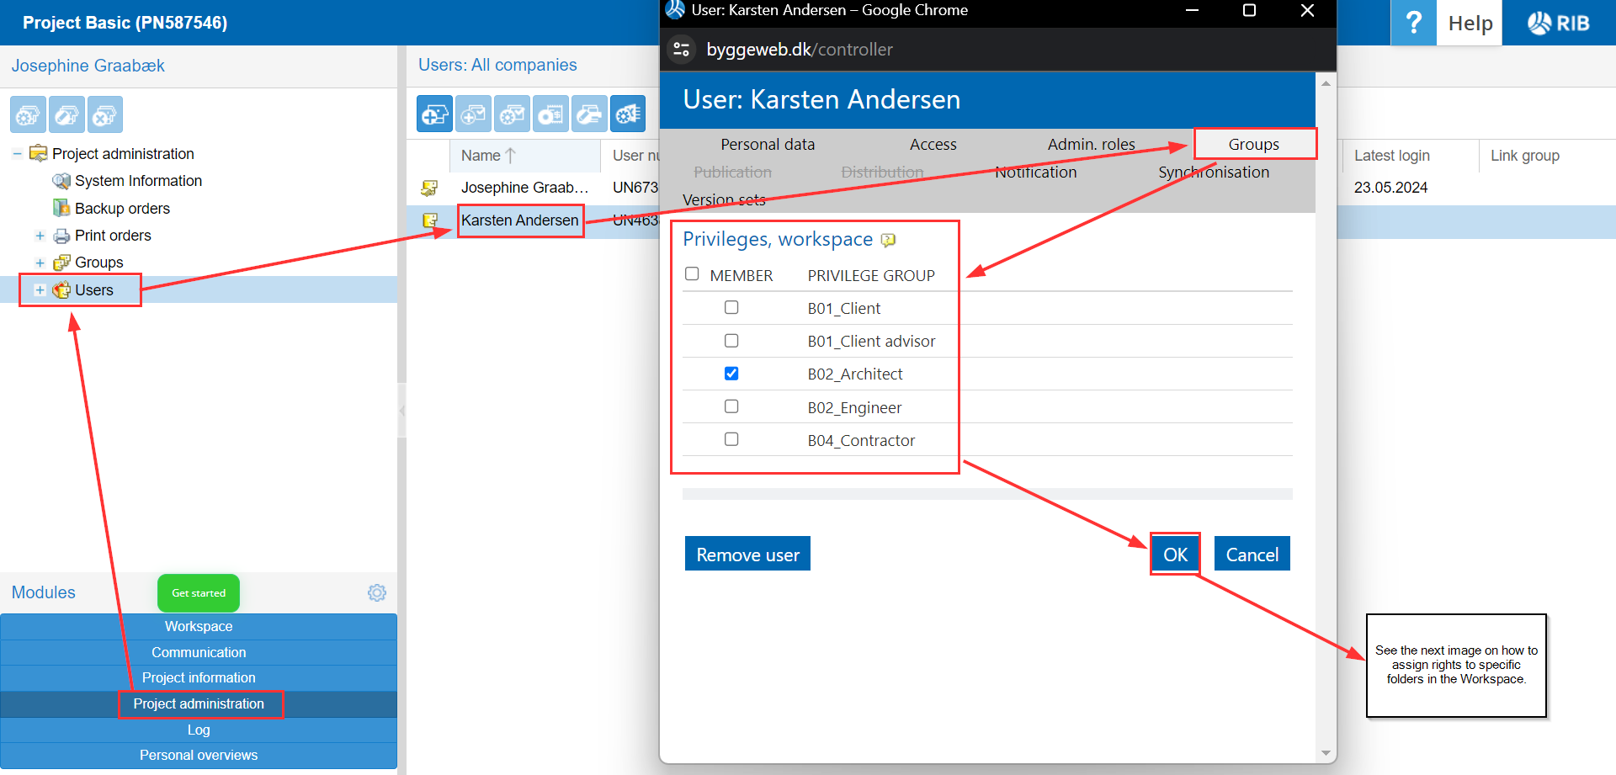Click the Backup orders tree icon
Screen dimensions: 1616x775
tap(61, 208)
